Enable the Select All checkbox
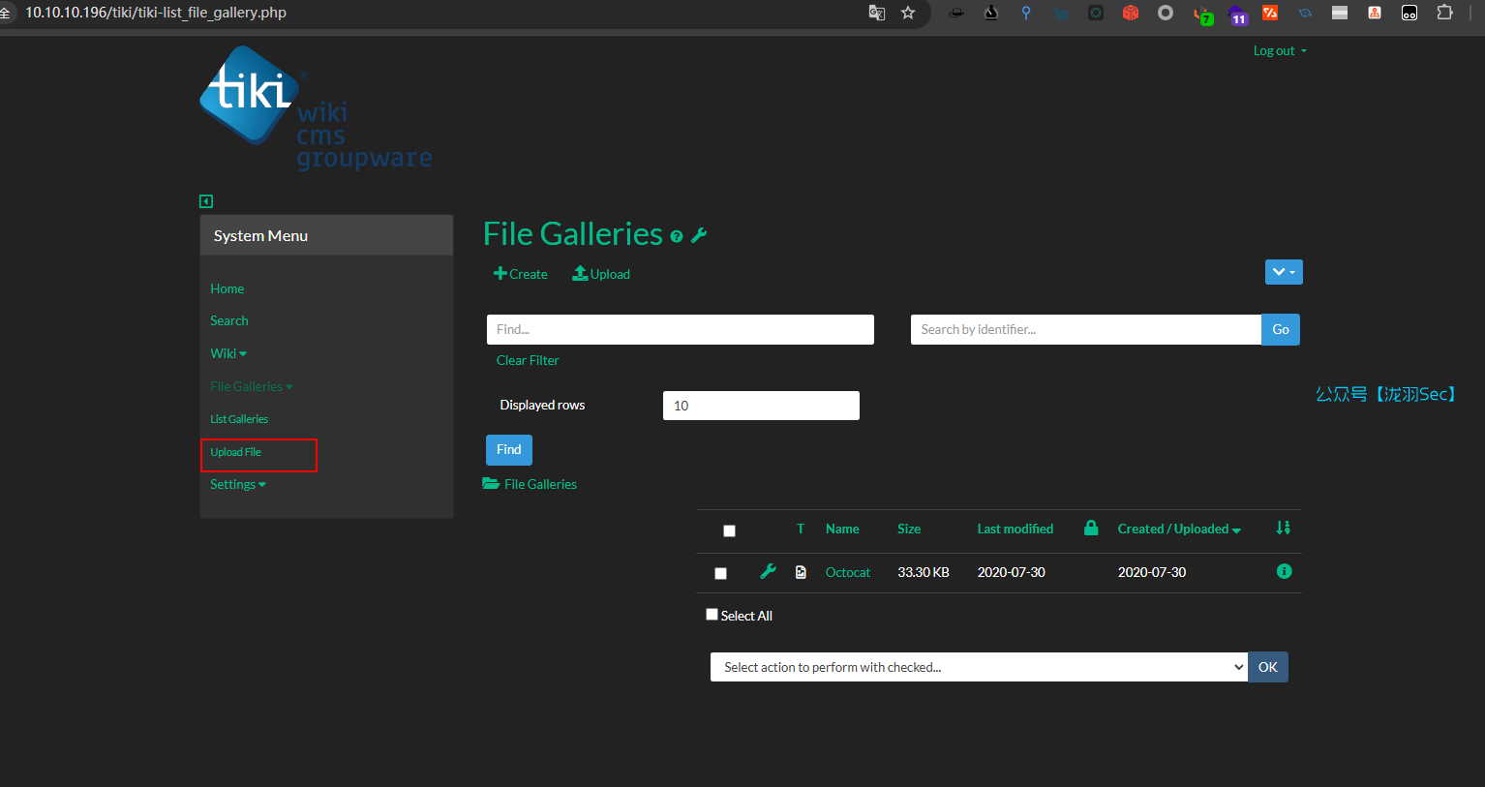The image size is (1485, 787). click(712, 615)
